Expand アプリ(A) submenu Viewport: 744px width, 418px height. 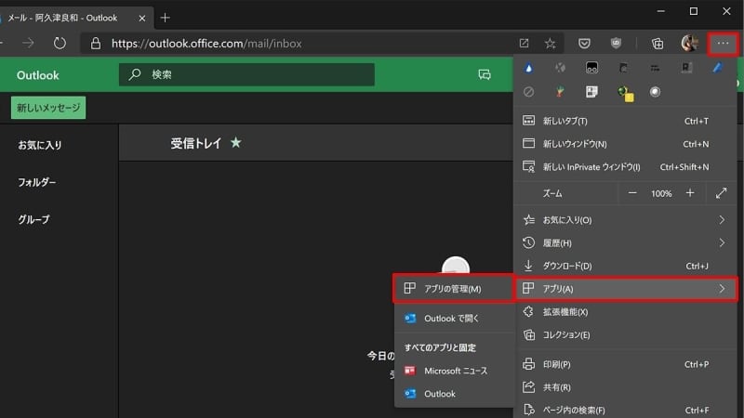(x=625, y=289)
